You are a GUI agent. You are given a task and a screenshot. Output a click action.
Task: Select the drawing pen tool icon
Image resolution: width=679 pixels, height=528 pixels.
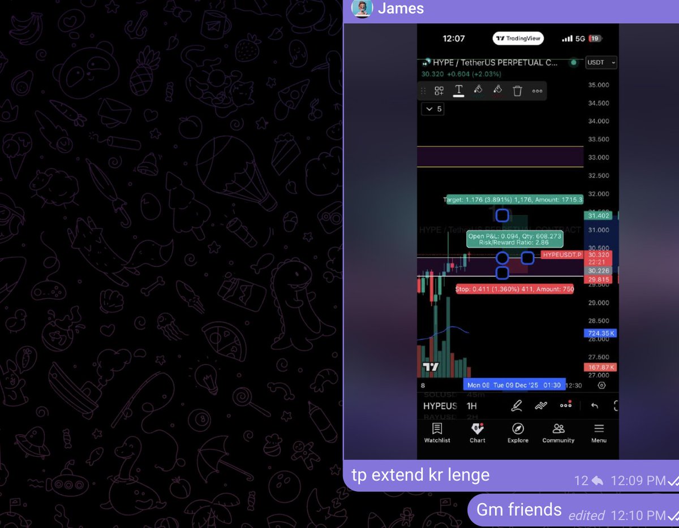[517, 405]
